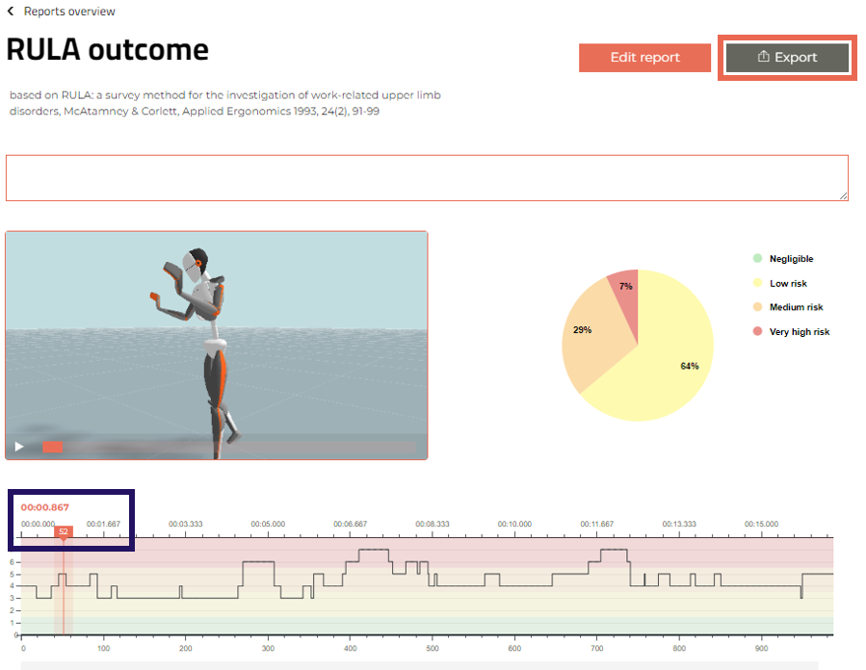Click the Export button
866x670 pixels.
click(x=786, y=58)
